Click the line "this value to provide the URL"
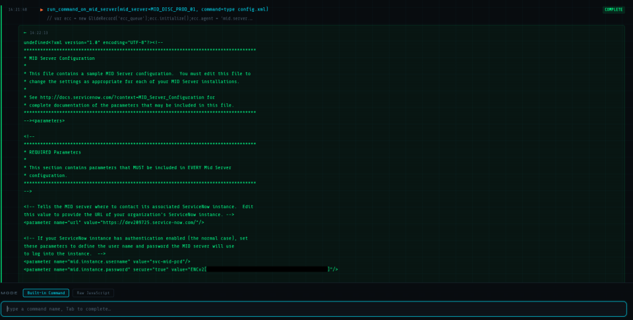The height and width of the screenshot is (320, 633). pos(129,215)
